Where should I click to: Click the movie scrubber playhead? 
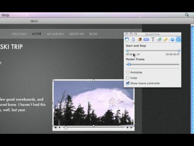[x=65, y=128]
